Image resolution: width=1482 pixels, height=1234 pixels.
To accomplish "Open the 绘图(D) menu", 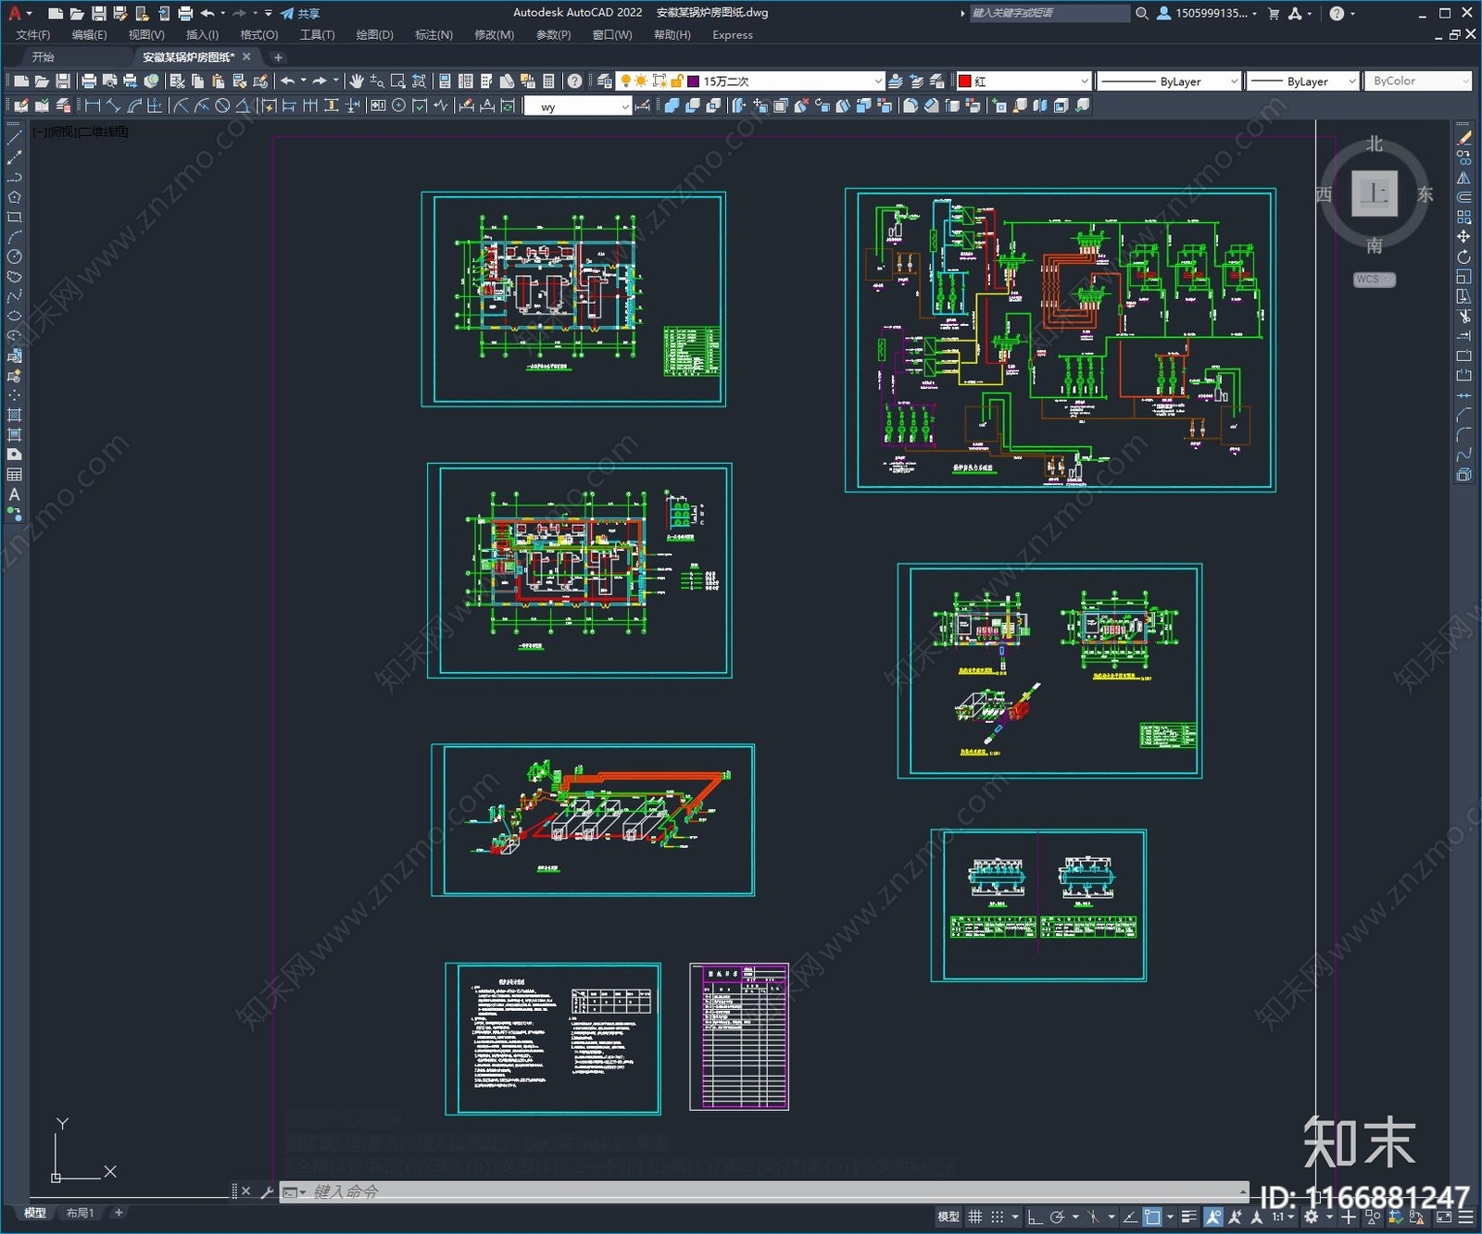I will point(374,35).
